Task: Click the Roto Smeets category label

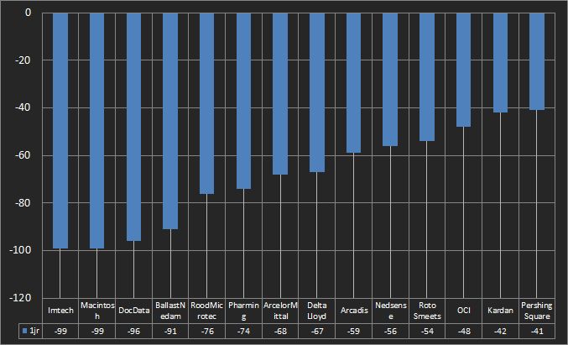Action: (427, 311)
